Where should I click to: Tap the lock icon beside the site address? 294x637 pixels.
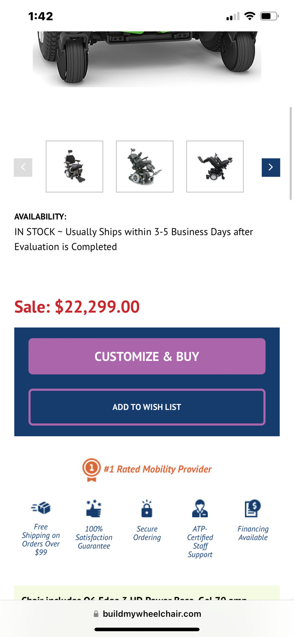coord(96,614)
